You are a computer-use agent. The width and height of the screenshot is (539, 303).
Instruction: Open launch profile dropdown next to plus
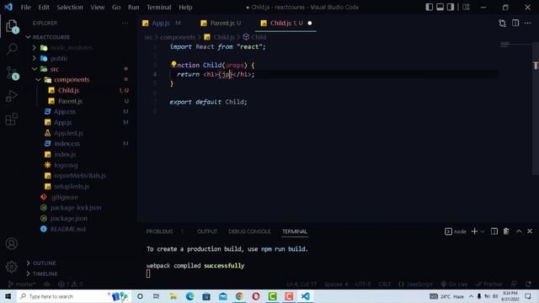coord(483,231)
